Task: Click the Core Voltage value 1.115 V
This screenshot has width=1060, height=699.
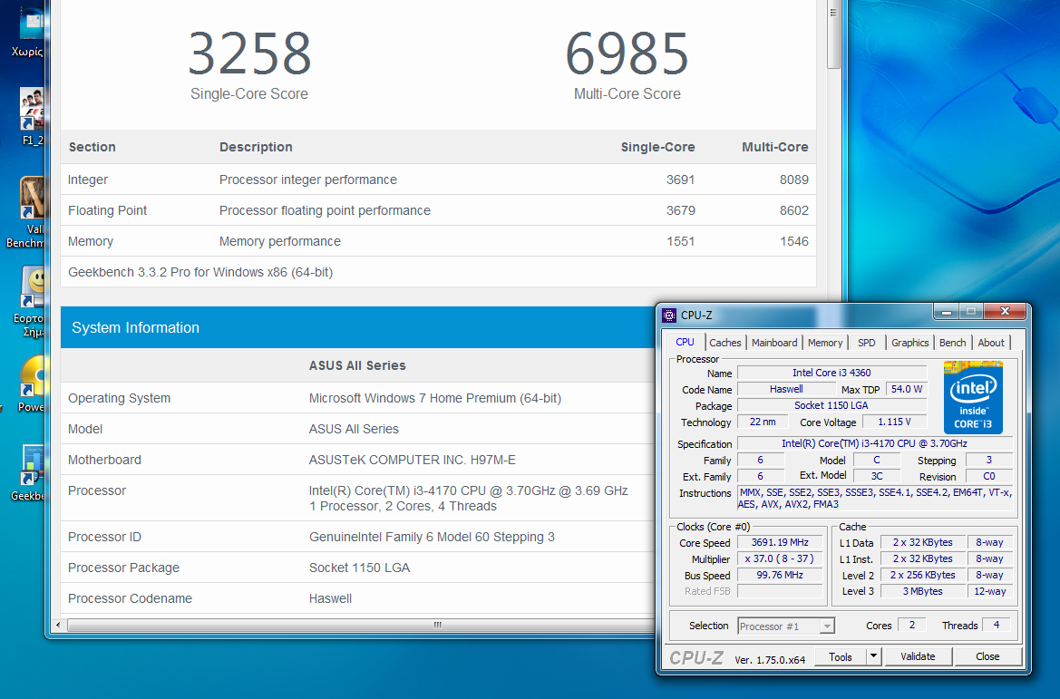Action: coord(894,422)
